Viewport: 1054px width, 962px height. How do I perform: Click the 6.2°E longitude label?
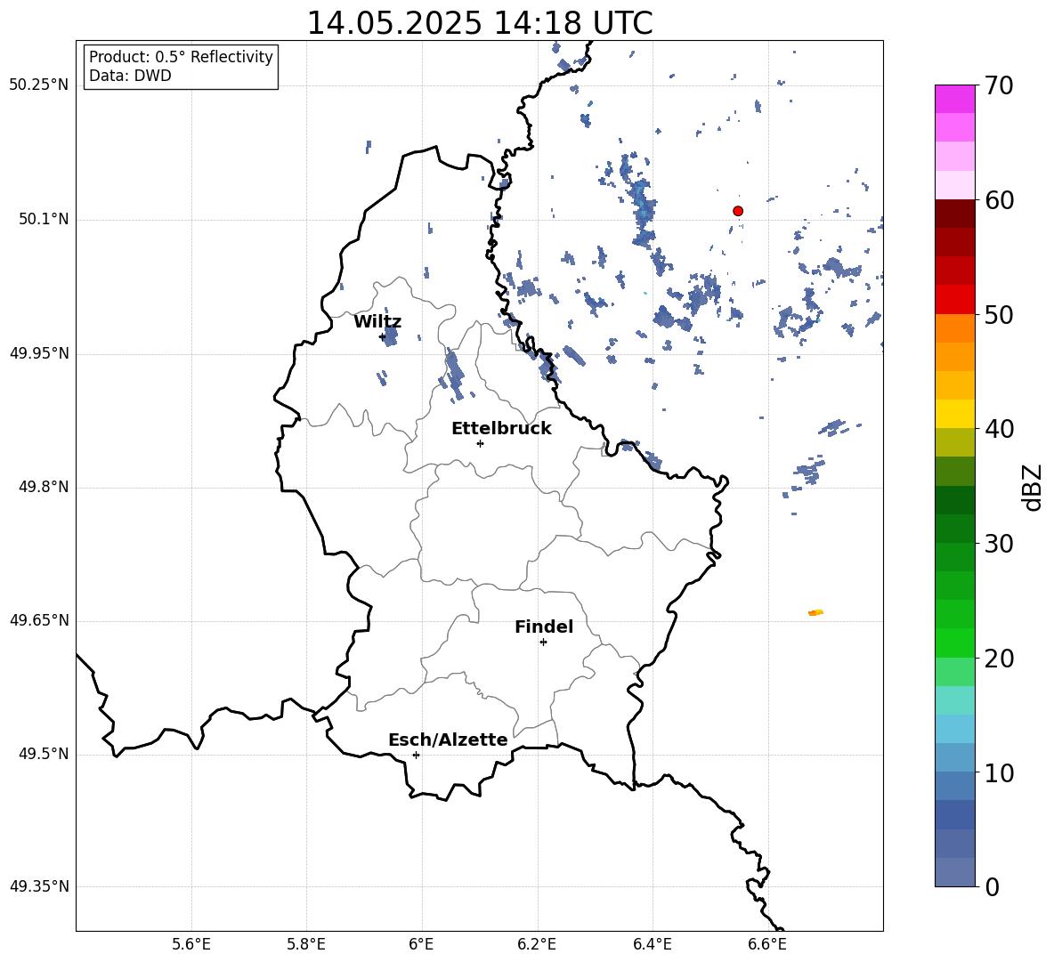pos(537,944)
